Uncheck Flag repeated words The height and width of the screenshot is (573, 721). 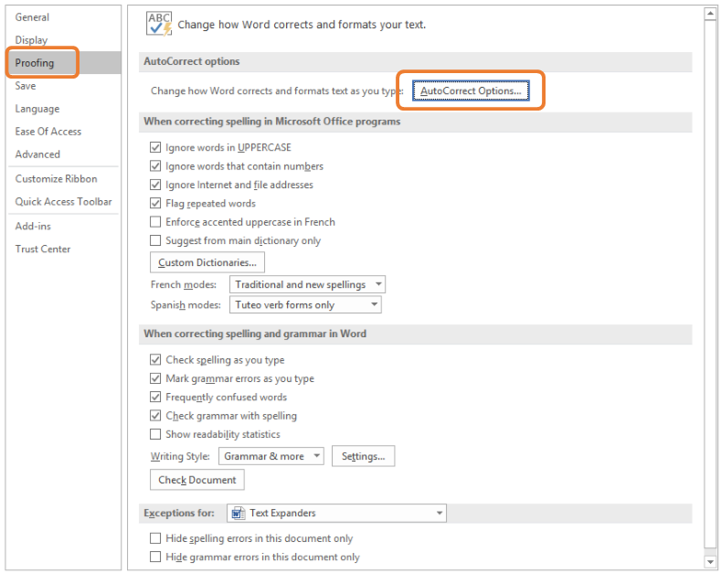[x=155, y=204]
